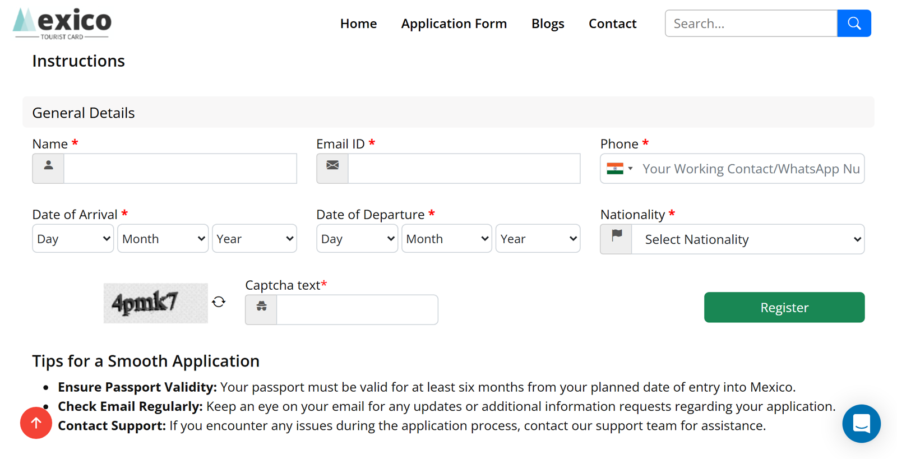Viewport: 897px width, 459px height.
Task: Click the scroll-to-top red arrow button
Action: point(36,423)
